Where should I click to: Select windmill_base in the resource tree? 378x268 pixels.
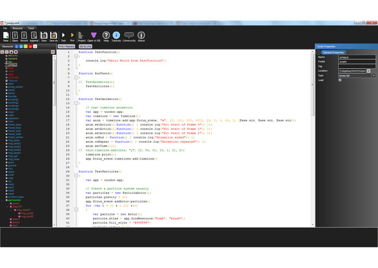pos(16,197)
